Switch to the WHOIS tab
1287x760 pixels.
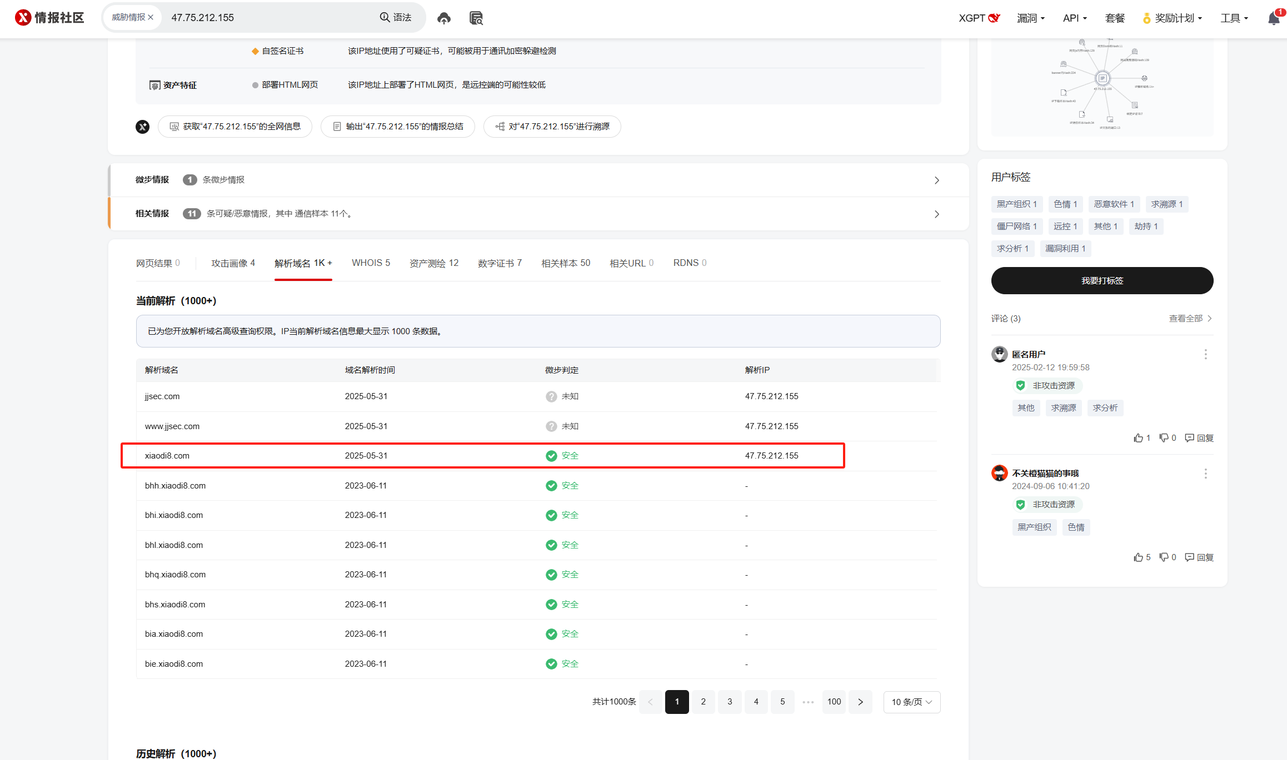[371, 263]
